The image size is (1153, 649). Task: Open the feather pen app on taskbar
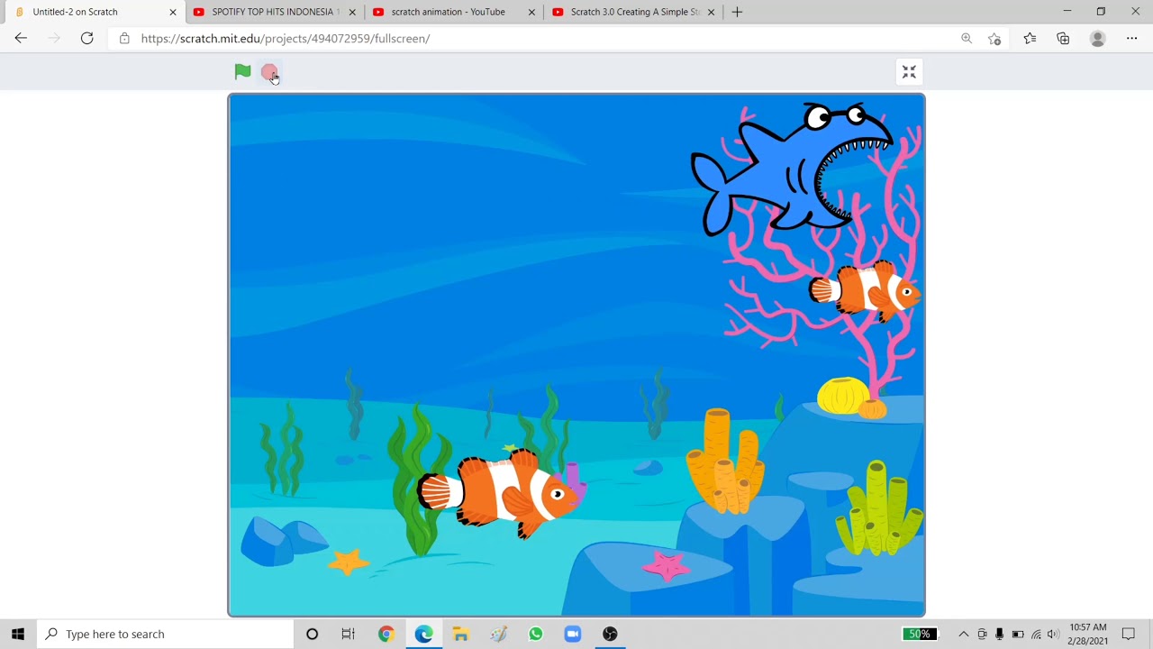coord(498,634)
